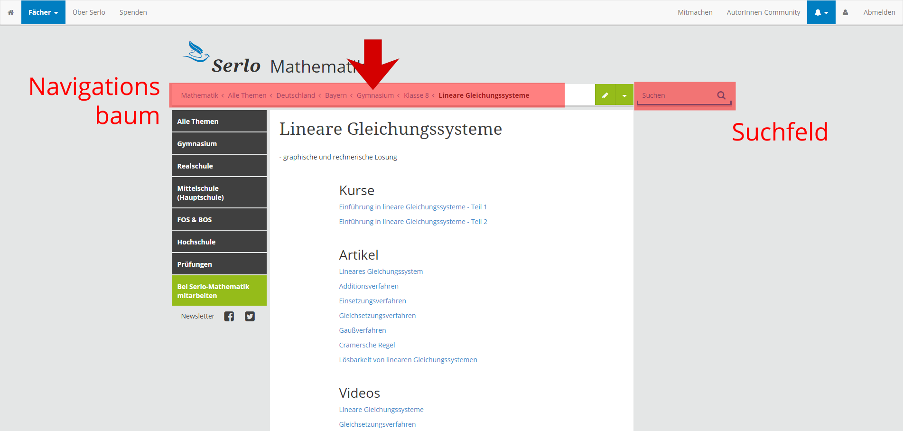This screenshot has width=903, height=431.
Task: Open Hochschule in the sidebar
Action: [x=219, y=242]
